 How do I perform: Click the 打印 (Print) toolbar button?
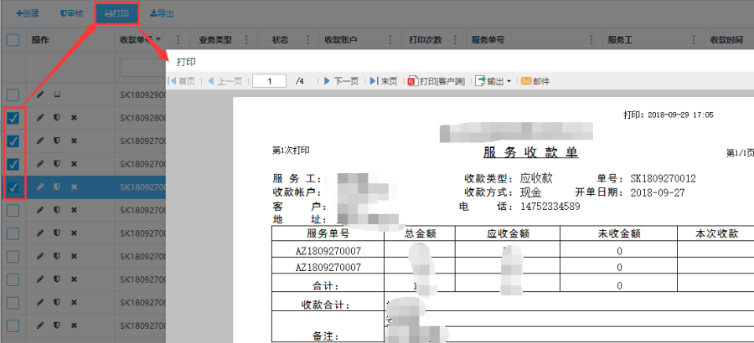(116, 14)
